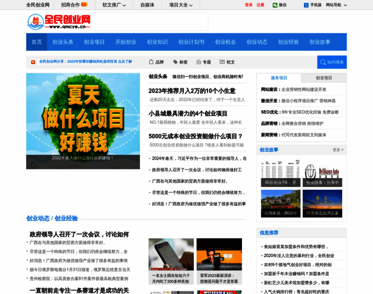This screenshot has width=373, height=294.
Task: Click 全民创业网 top bar link
Action: [x=38, y=5]
